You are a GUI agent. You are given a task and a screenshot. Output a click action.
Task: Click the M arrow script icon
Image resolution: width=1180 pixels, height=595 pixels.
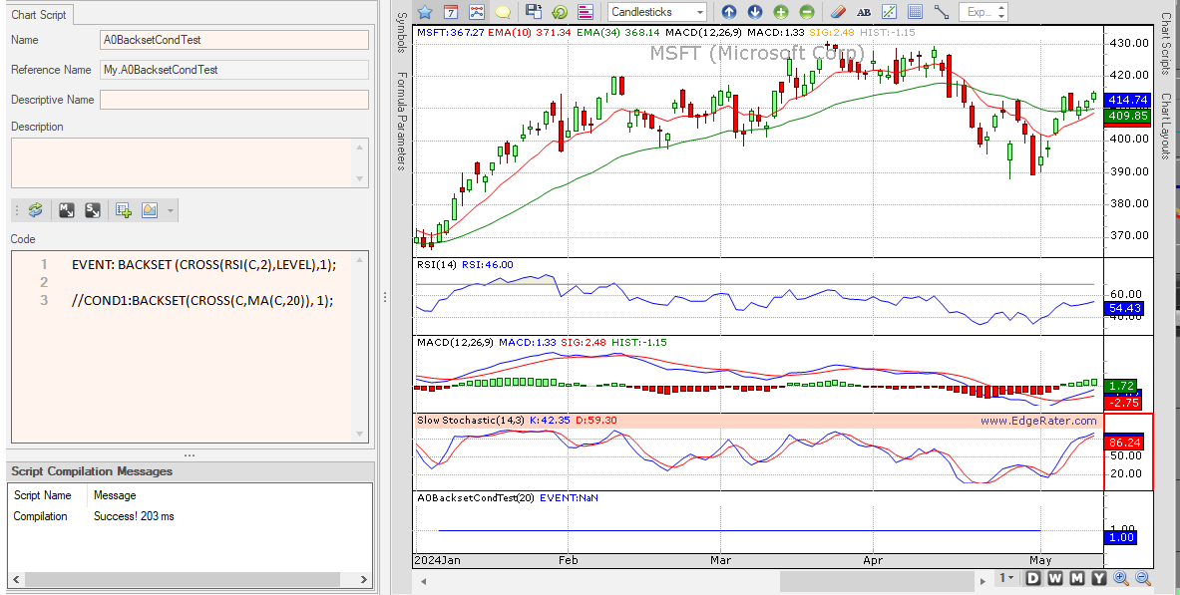[x=67, y=210]
